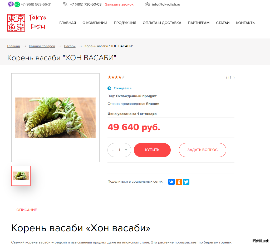This screenshot has width=270, height=244.
Task: Open the ОПЛАТА И ДОСТАВКА menu item
Action: tap(162, 23)
